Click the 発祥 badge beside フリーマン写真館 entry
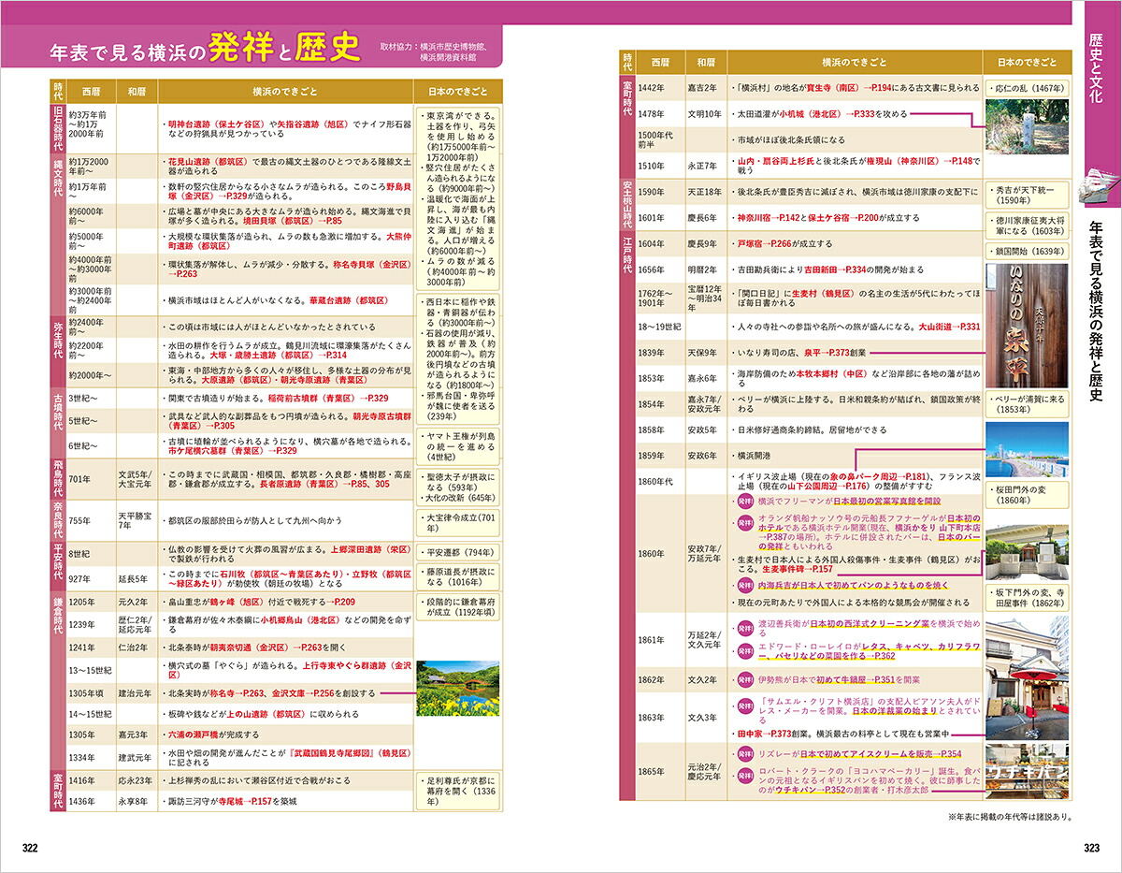The height and width of the screenshot is (873, 1122). coord(745,501)
